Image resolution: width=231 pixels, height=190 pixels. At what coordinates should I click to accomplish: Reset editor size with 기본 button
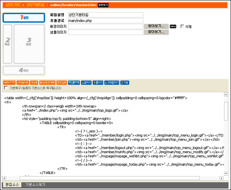coord(125,82)
